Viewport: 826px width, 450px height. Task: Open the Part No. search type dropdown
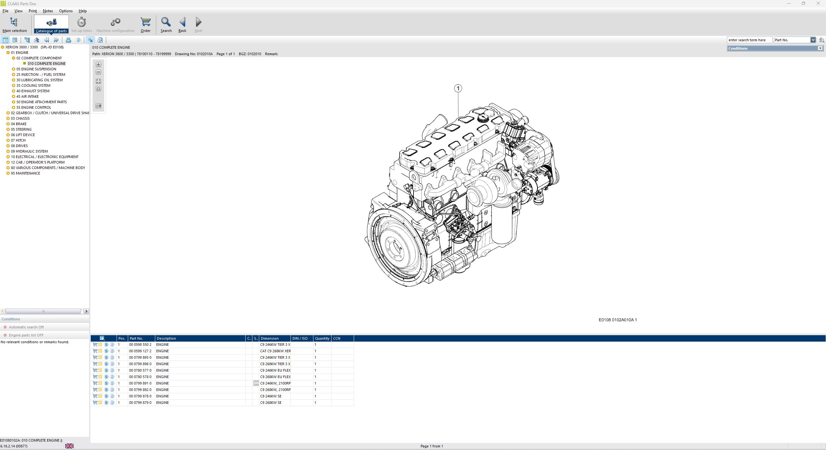813,40
